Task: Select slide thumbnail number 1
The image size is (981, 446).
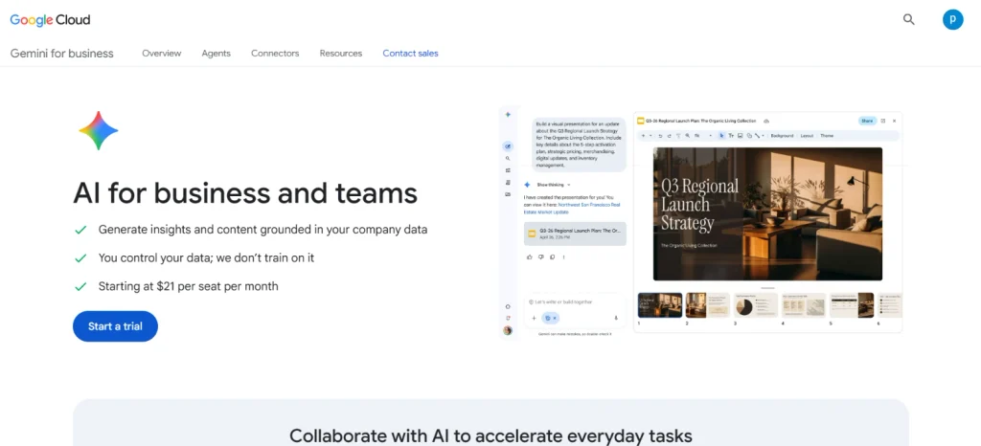Action: (x=660, y=305)
